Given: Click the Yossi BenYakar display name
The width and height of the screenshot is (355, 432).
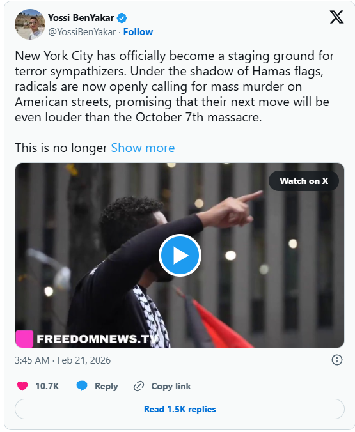Looking at the screenshot, I should [81, 18].
